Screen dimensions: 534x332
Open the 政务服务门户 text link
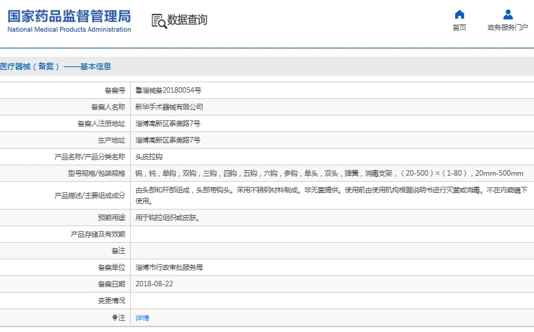click(508, 28)
